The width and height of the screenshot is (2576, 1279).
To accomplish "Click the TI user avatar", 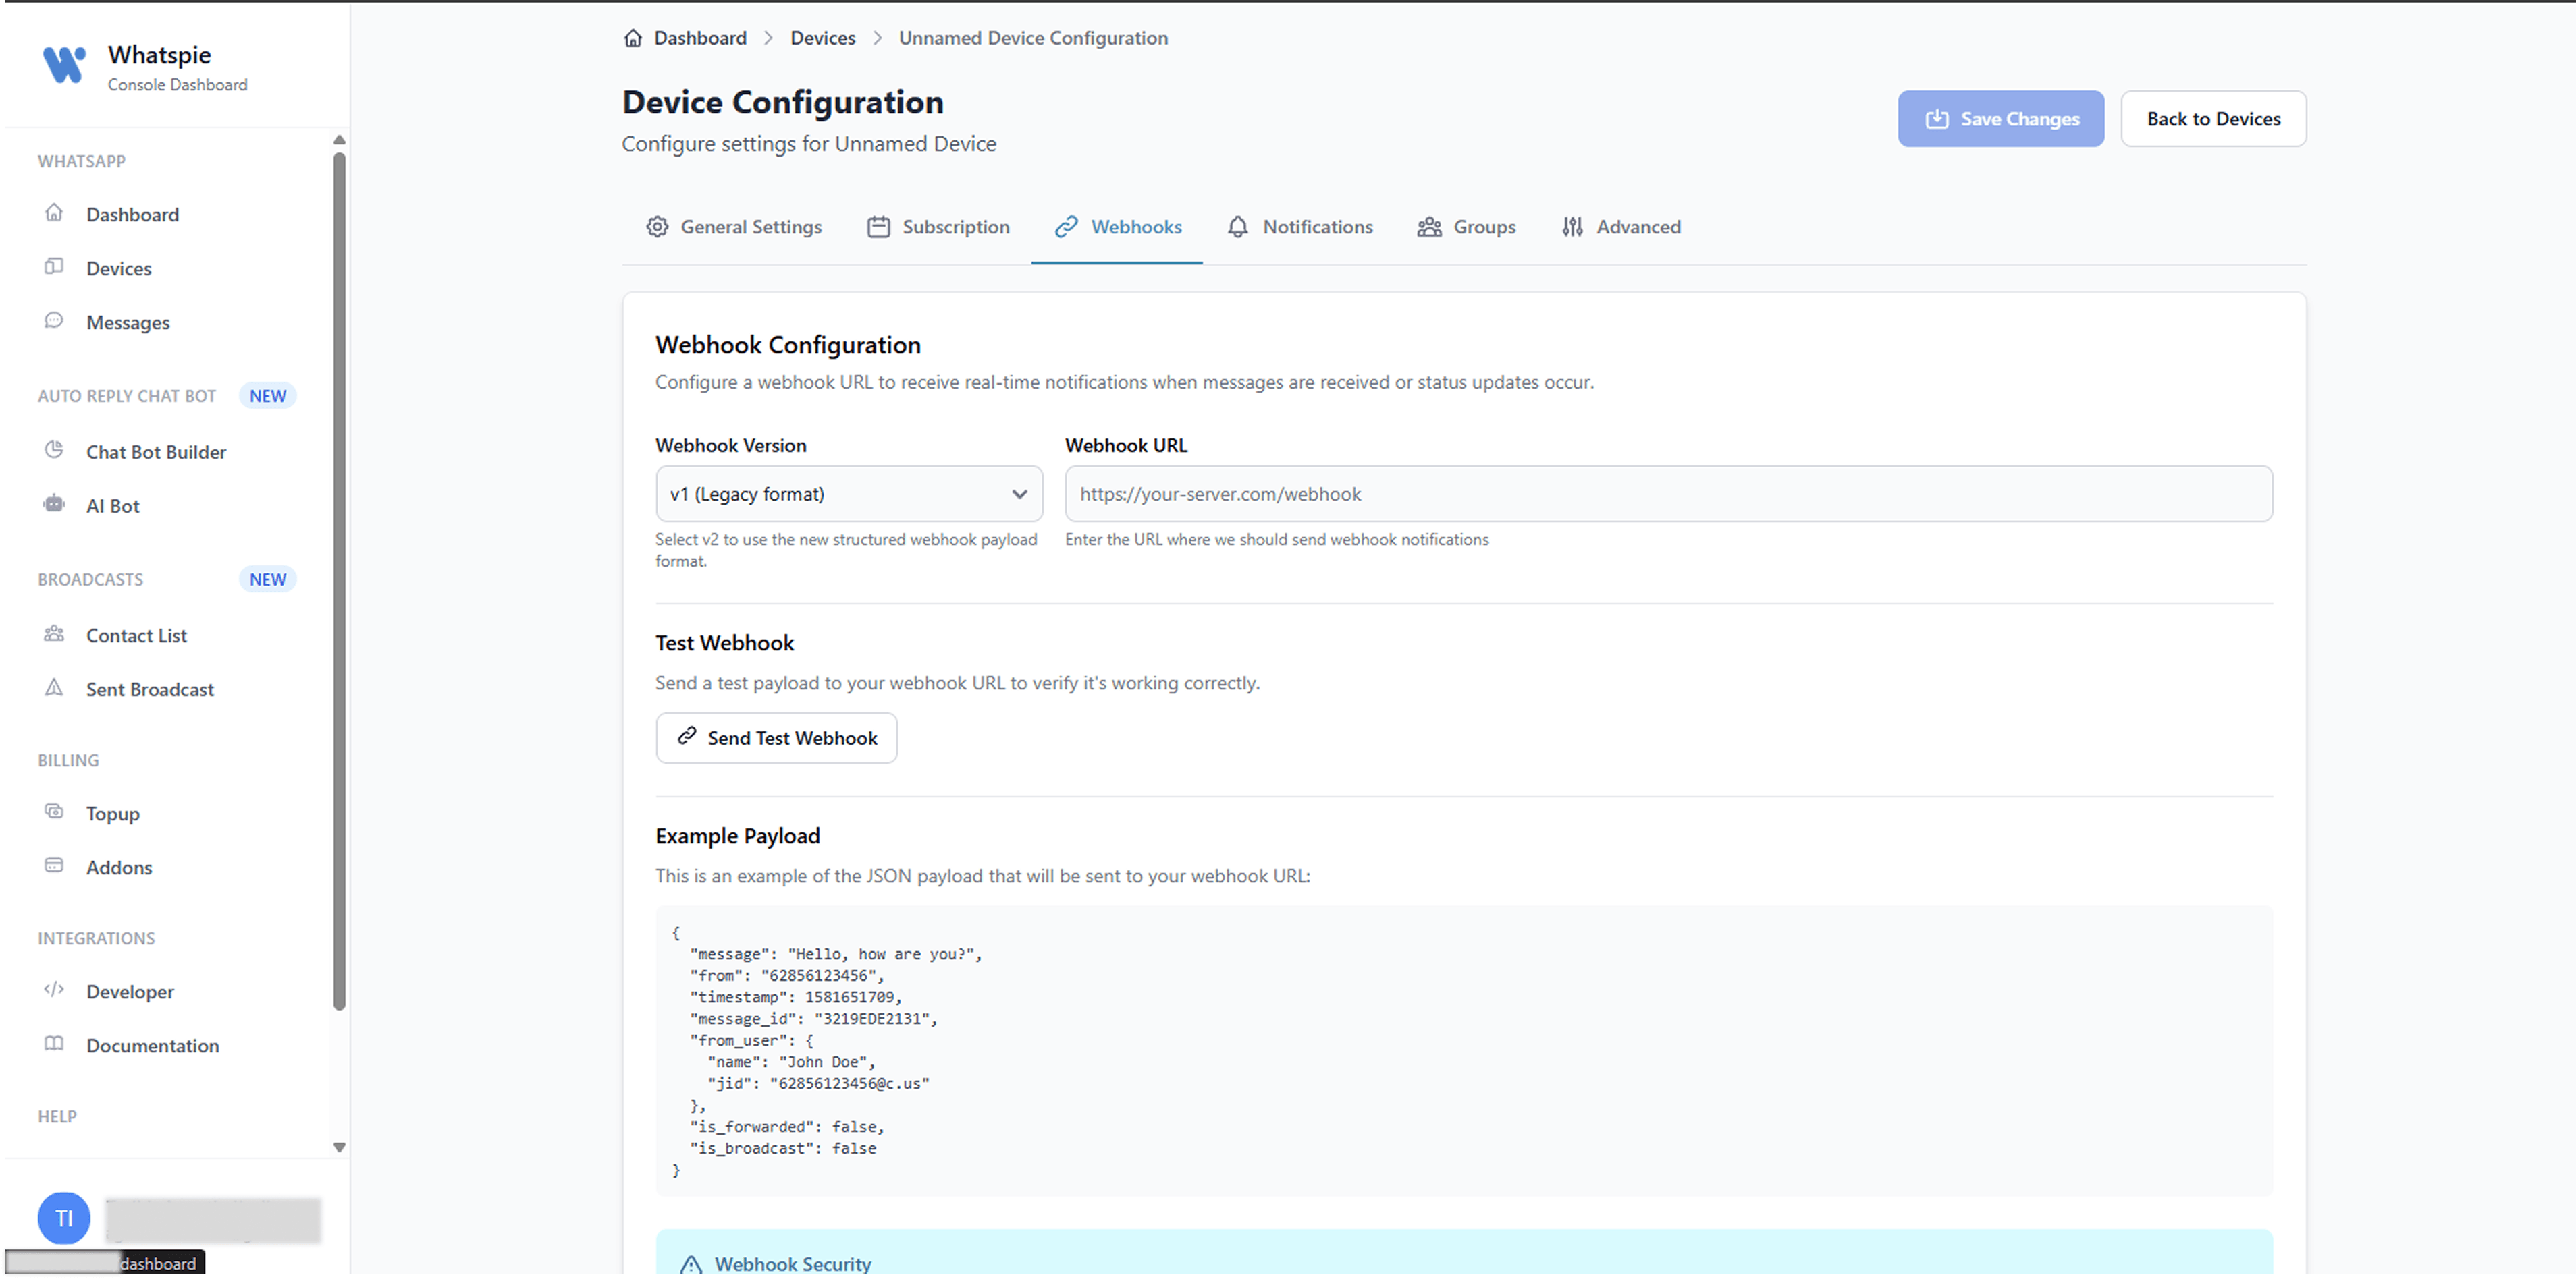I will tap(64, 1218).
